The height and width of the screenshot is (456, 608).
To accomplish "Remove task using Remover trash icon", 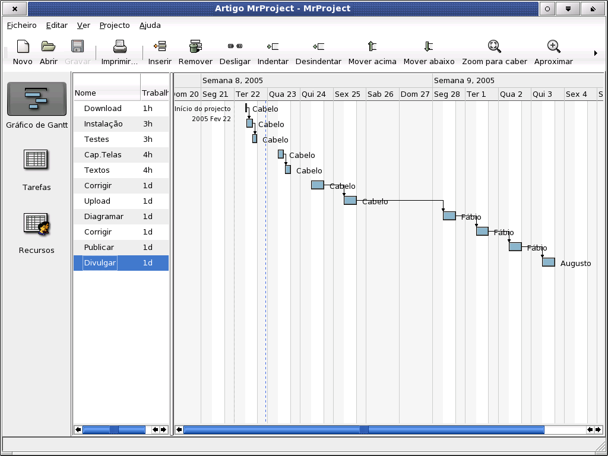I will [195, 46].
